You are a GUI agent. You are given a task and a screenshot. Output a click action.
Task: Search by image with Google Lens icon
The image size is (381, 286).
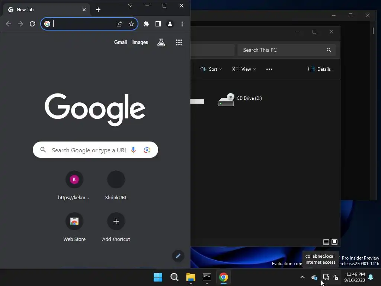click(x=147, y=150)
